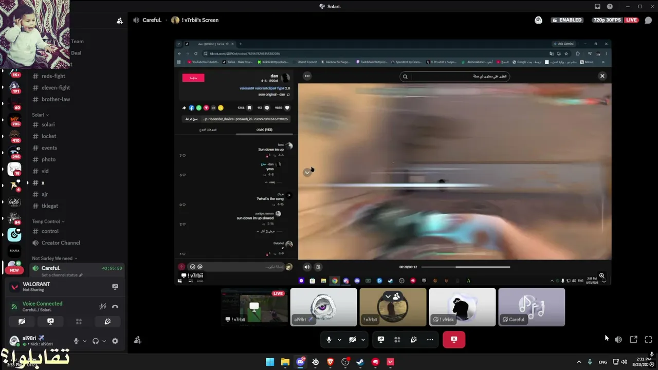
Task: Open the Windows Start button
Action: coord(270,362)
